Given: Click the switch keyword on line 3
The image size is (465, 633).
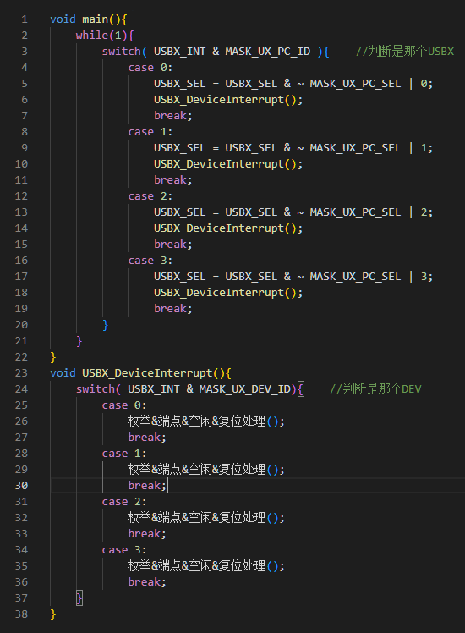Looking at the screenshot, I should (122, 52).
